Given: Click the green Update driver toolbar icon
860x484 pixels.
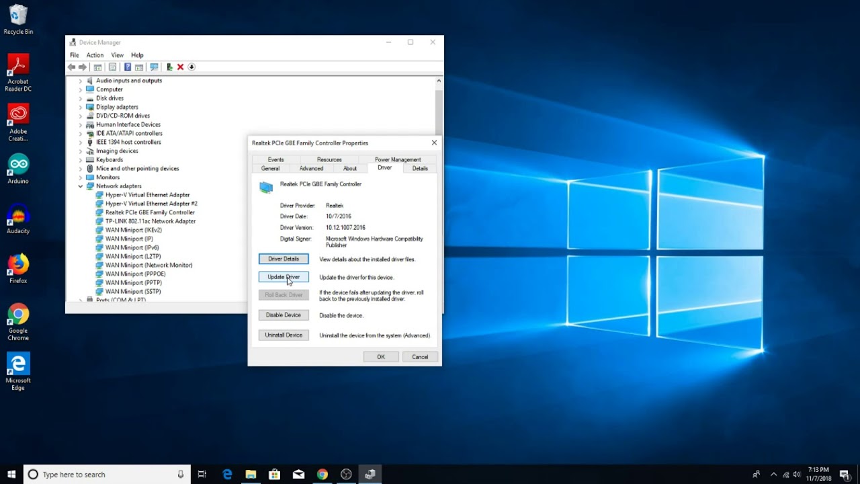Looking at the screenshot, I should [x=169, y=67].
